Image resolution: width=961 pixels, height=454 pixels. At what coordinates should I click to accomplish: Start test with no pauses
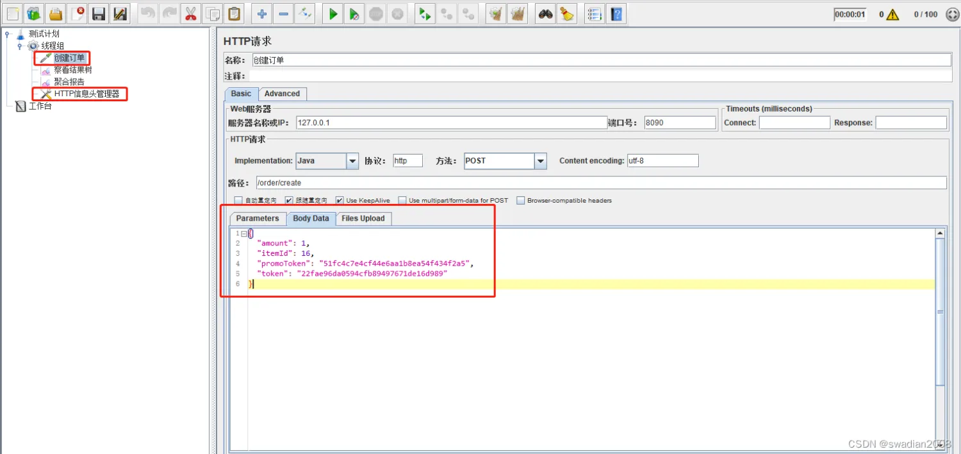click(354, 13)
